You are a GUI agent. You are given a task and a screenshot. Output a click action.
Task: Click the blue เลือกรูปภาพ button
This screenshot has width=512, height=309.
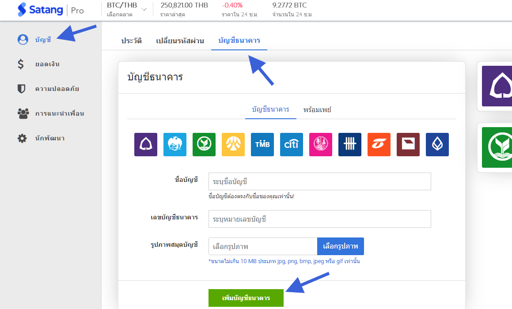click(x=341, y=246)
